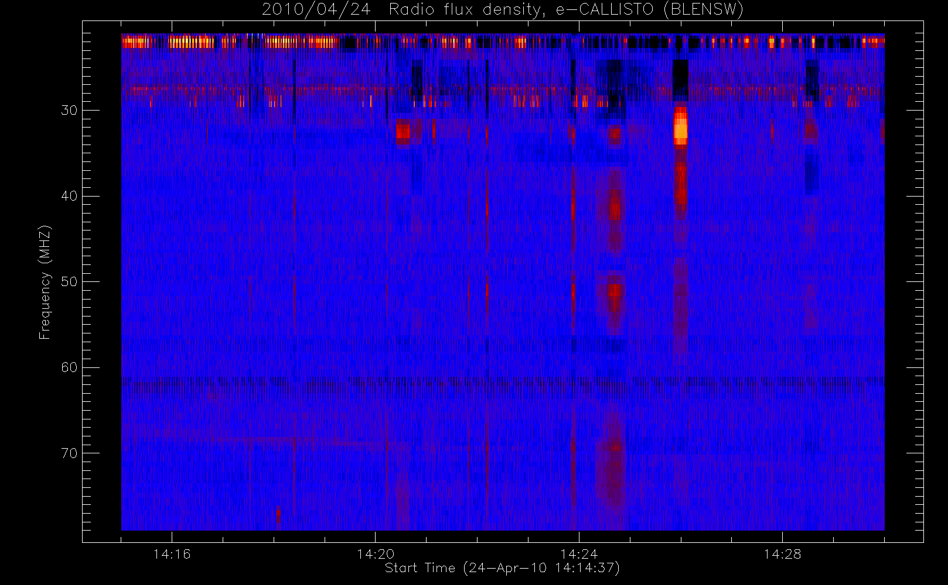Click the small red spot near 14:18 at bottom
Viewport: 948px width, 585px height.
coord(278,515)
